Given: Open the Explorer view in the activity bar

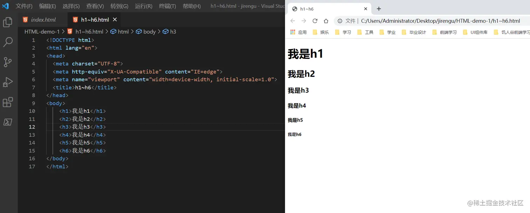Looking at the screenshot, I should coord(8,22).
